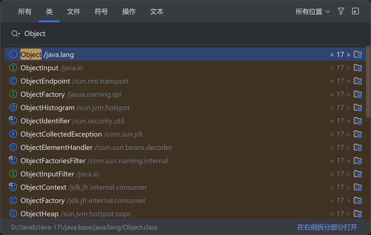Switch to the 文件 tab
Screen dimensions: 371x235
(x=74, y=12)
